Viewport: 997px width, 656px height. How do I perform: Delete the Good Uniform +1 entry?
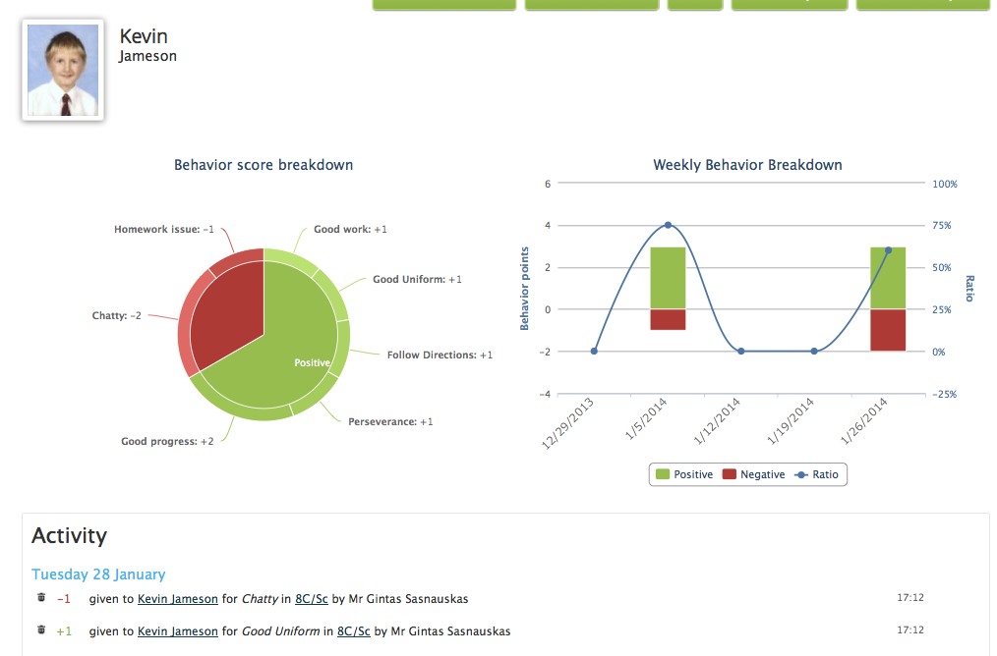click(x=41, y=629)
